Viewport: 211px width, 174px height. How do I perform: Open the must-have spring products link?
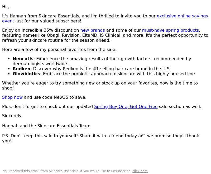(x=170, y=30)
